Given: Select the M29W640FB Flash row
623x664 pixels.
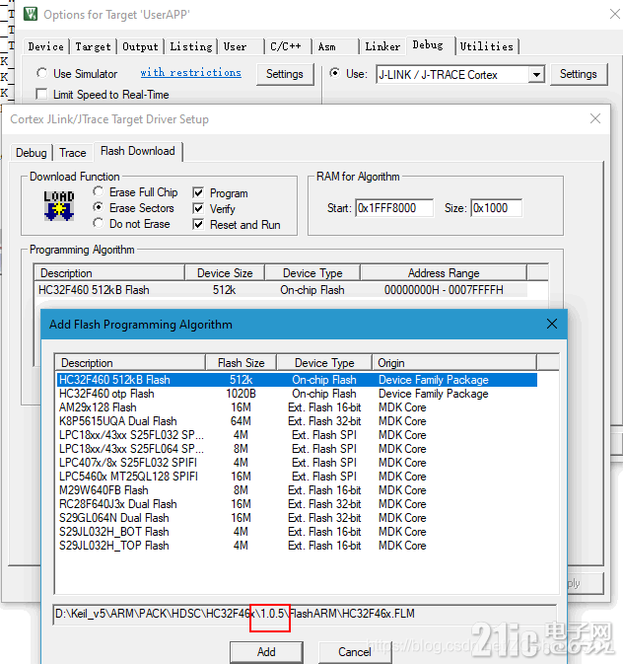Looking at the screenshot, I should (x=297, y=490).
